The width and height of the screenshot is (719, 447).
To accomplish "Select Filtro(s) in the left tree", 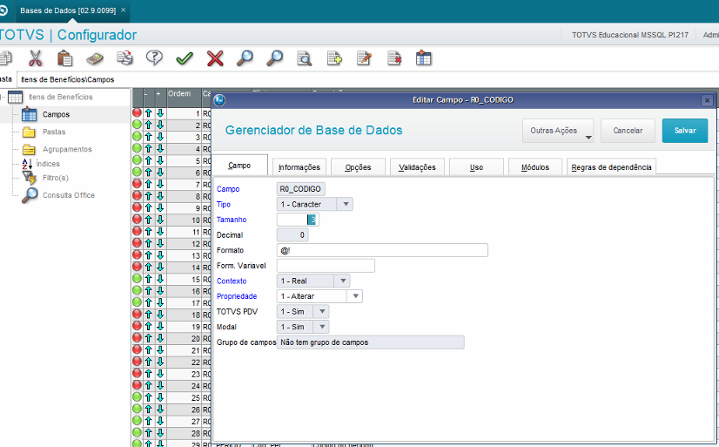I will coord(55,178).
